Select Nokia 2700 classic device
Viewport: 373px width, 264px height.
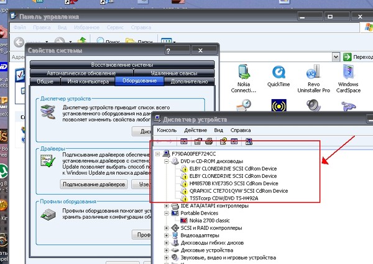point(210,221)
